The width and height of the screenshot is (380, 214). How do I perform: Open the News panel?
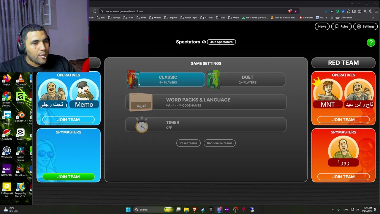coord(322,26)
